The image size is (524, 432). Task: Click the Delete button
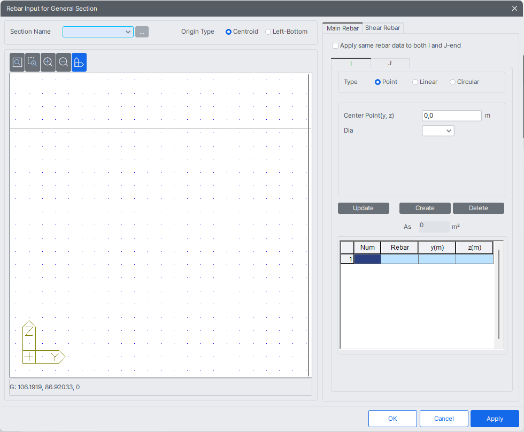coord(478,208)
